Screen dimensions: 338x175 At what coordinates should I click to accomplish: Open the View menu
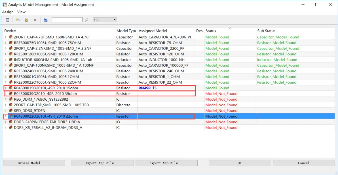tap(21, 12)
